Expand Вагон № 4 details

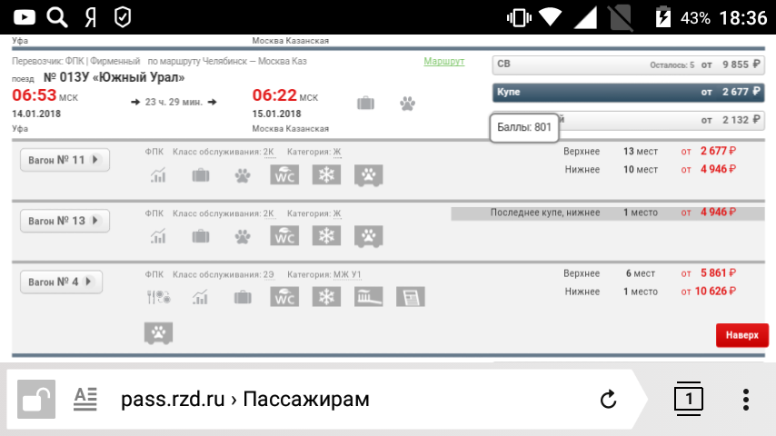[x=61, y=282]
